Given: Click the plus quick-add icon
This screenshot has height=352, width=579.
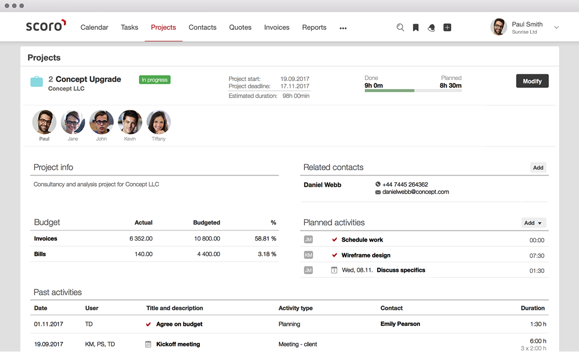Looking at the screenshot, I should click(447, 27).
